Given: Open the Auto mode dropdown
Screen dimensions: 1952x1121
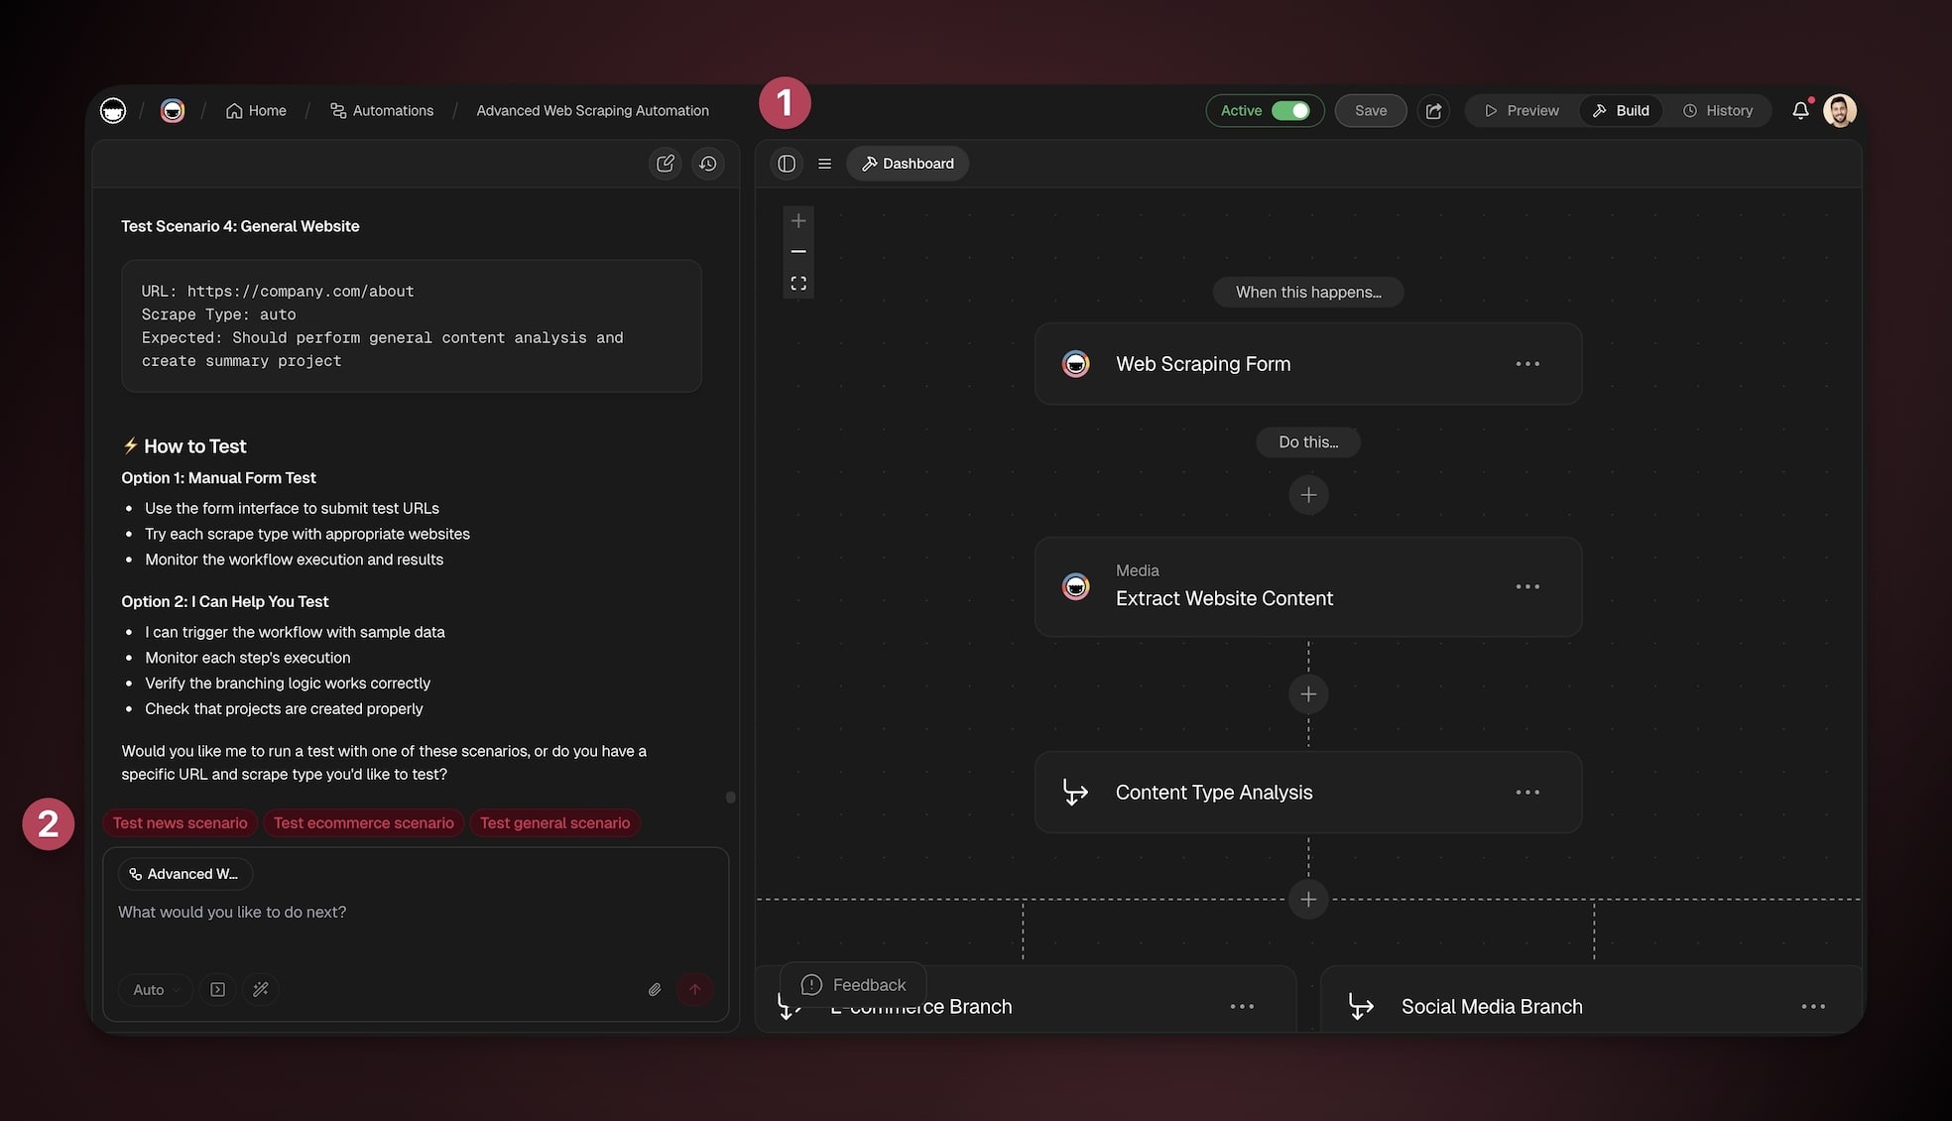Looking at the screenshot, I should [156, 989].
